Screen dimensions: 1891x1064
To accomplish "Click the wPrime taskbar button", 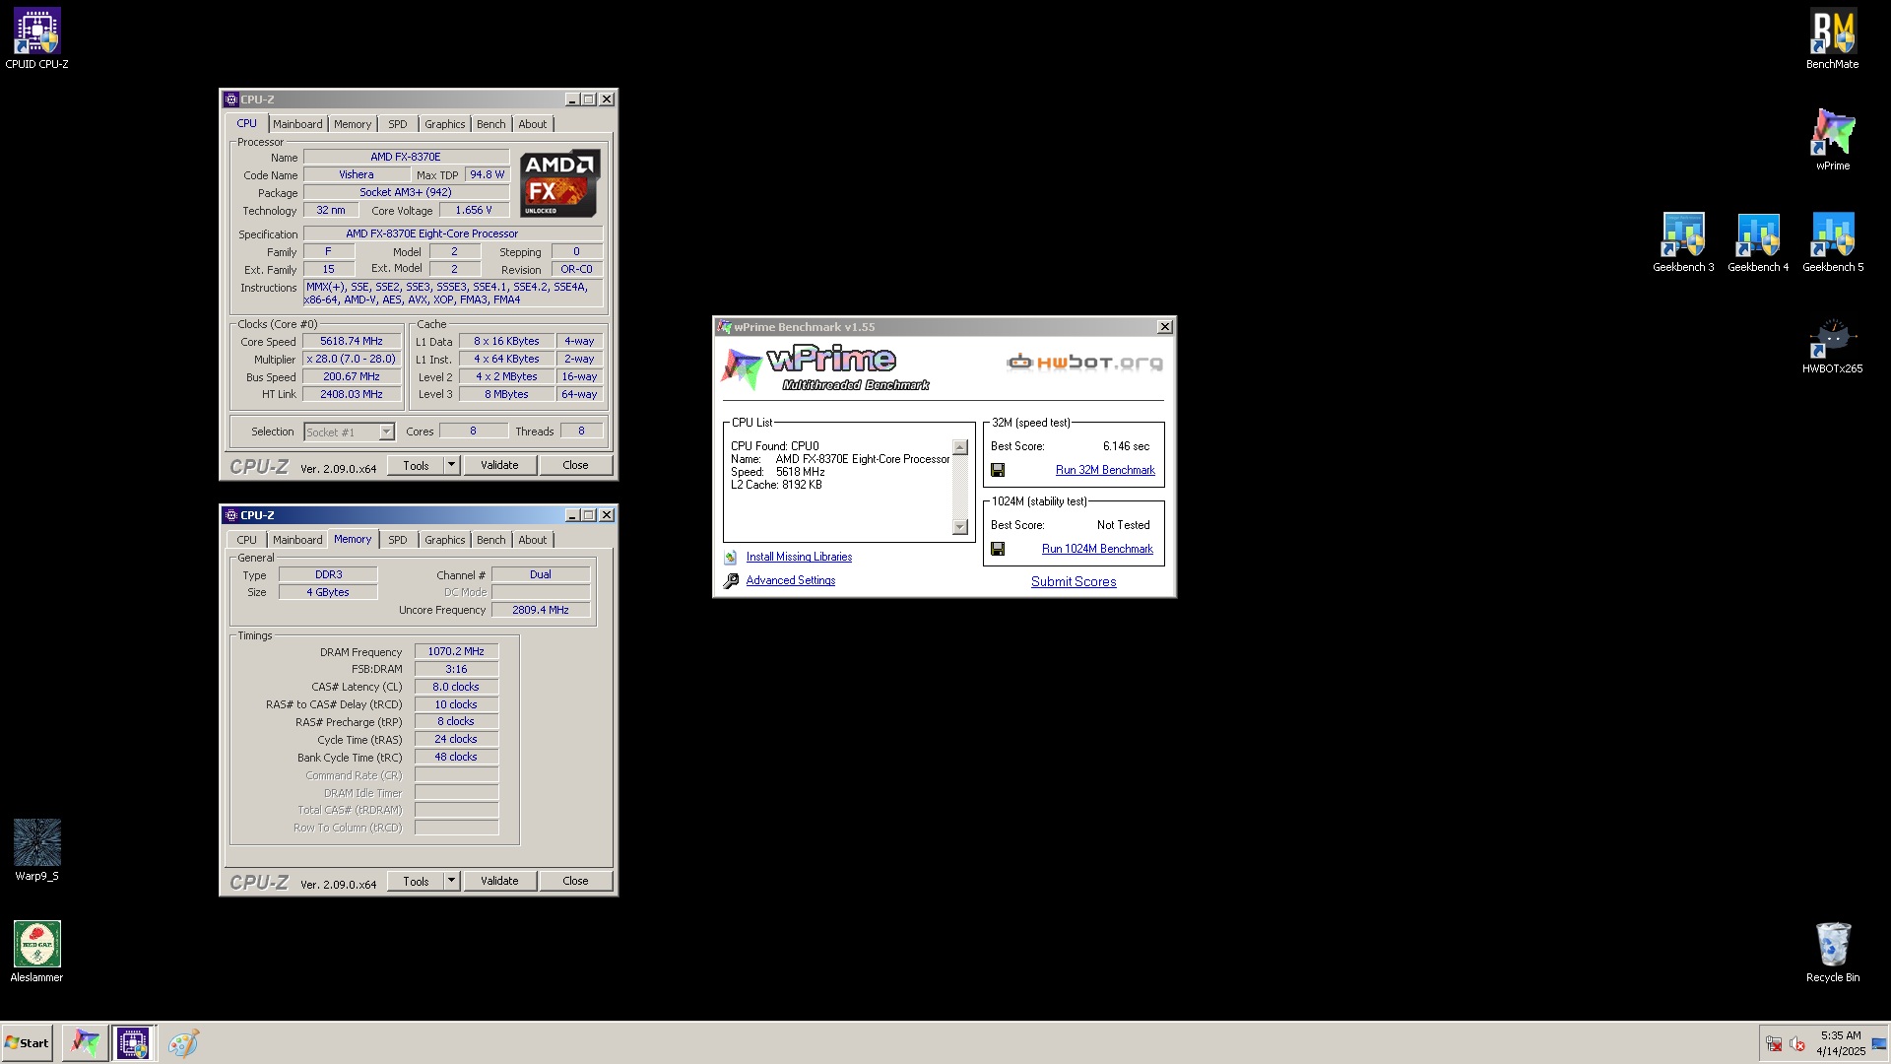I will (85, 1043).
